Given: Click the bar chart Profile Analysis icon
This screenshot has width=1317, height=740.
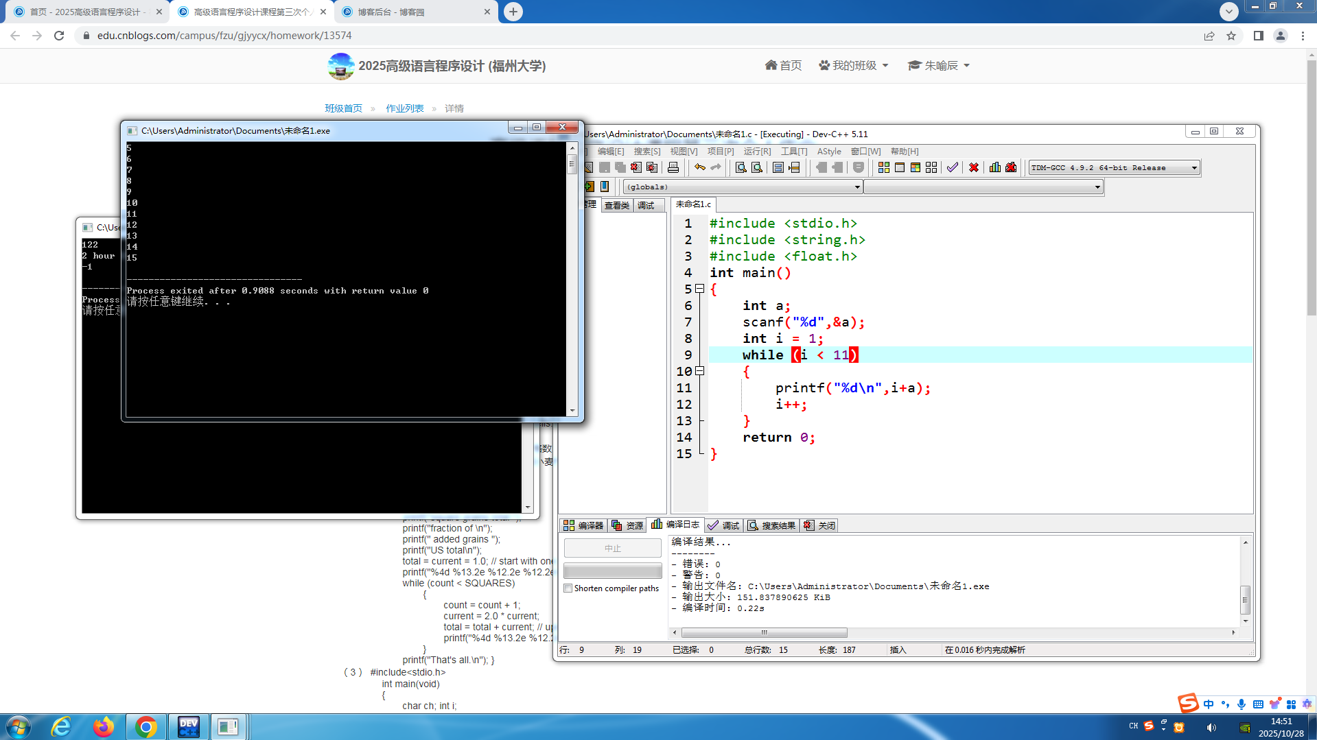Looking at the screenshot, I should point(995,167).
